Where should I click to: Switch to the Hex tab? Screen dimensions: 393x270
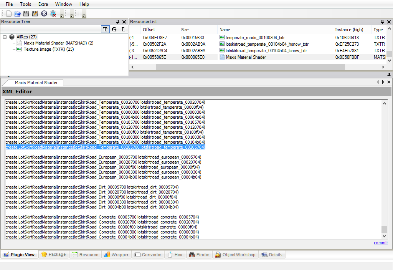pos(175,255)
